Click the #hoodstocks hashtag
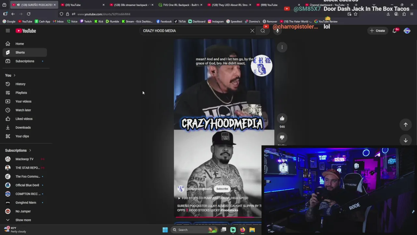Screen dimensions: 417x235 click(229, 210)
